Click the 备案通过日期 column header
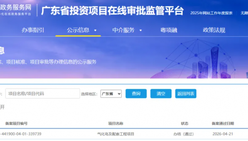Image resolution: width=248 pixels, height=141 pixels. pyautogui.click(x=223, y=123)
